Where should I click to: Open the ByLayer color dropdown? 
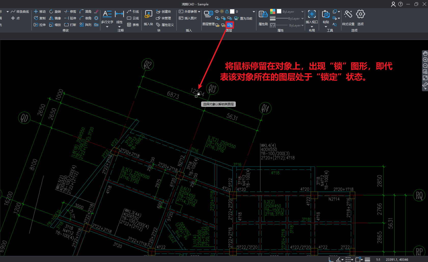click(x=302, y=12)
